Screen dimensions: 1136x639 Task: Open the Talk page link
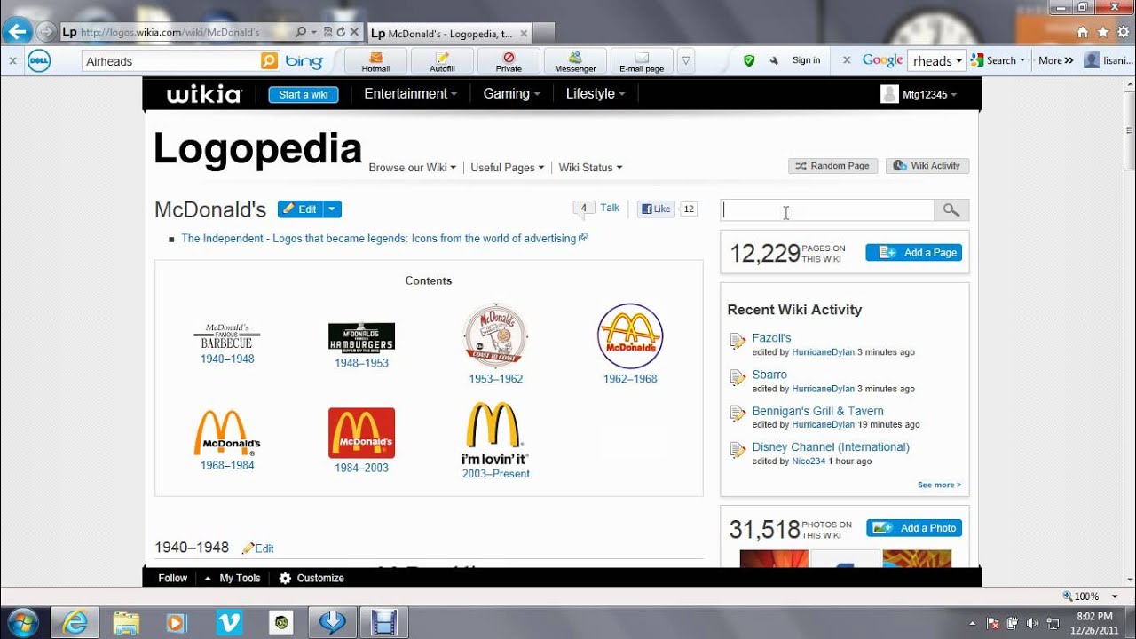pos(610,208)
